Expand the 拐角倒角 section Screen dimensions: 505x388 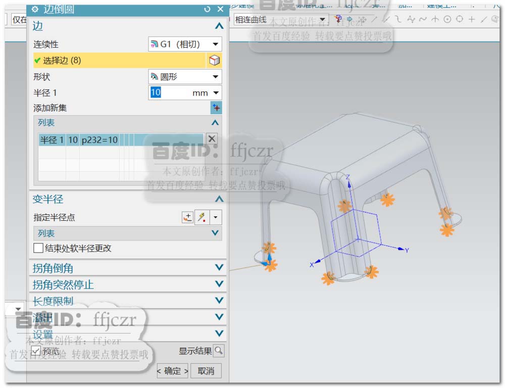coord(219,267)
